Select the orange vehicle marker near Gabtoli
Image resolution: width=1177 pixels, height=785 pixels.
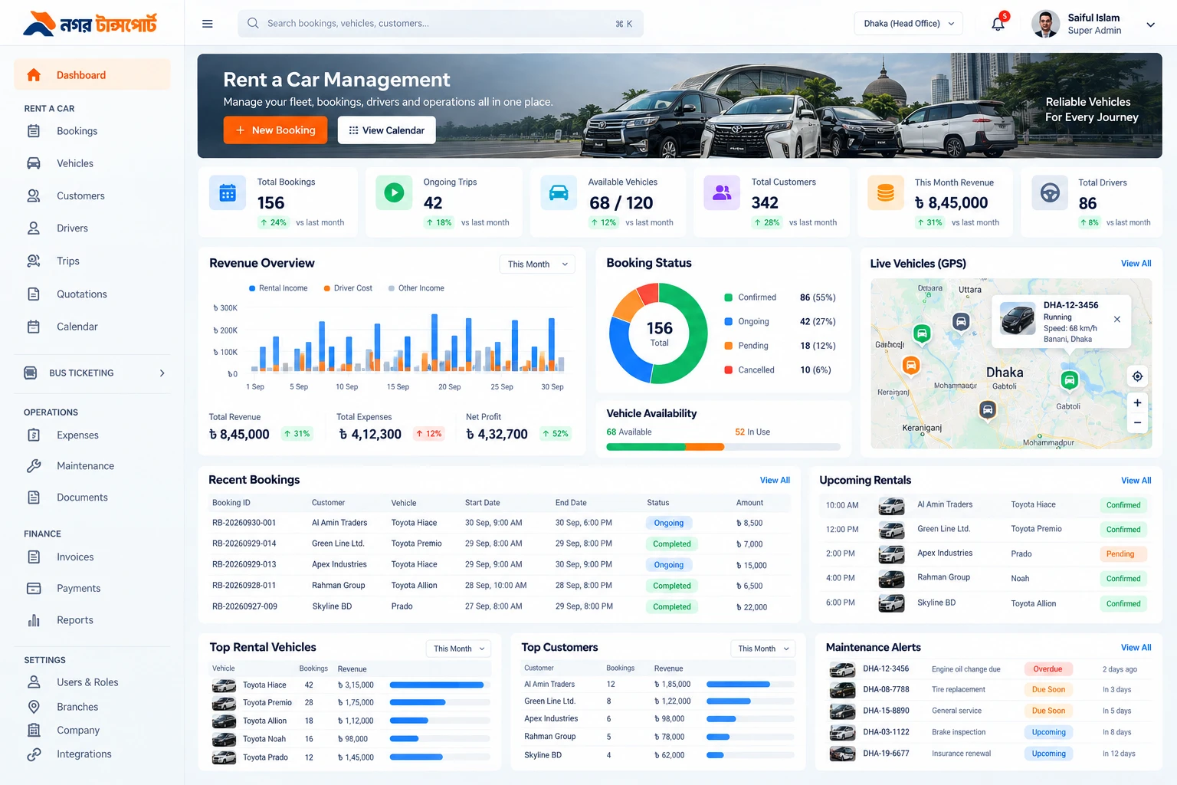click(x=911, y=366)
